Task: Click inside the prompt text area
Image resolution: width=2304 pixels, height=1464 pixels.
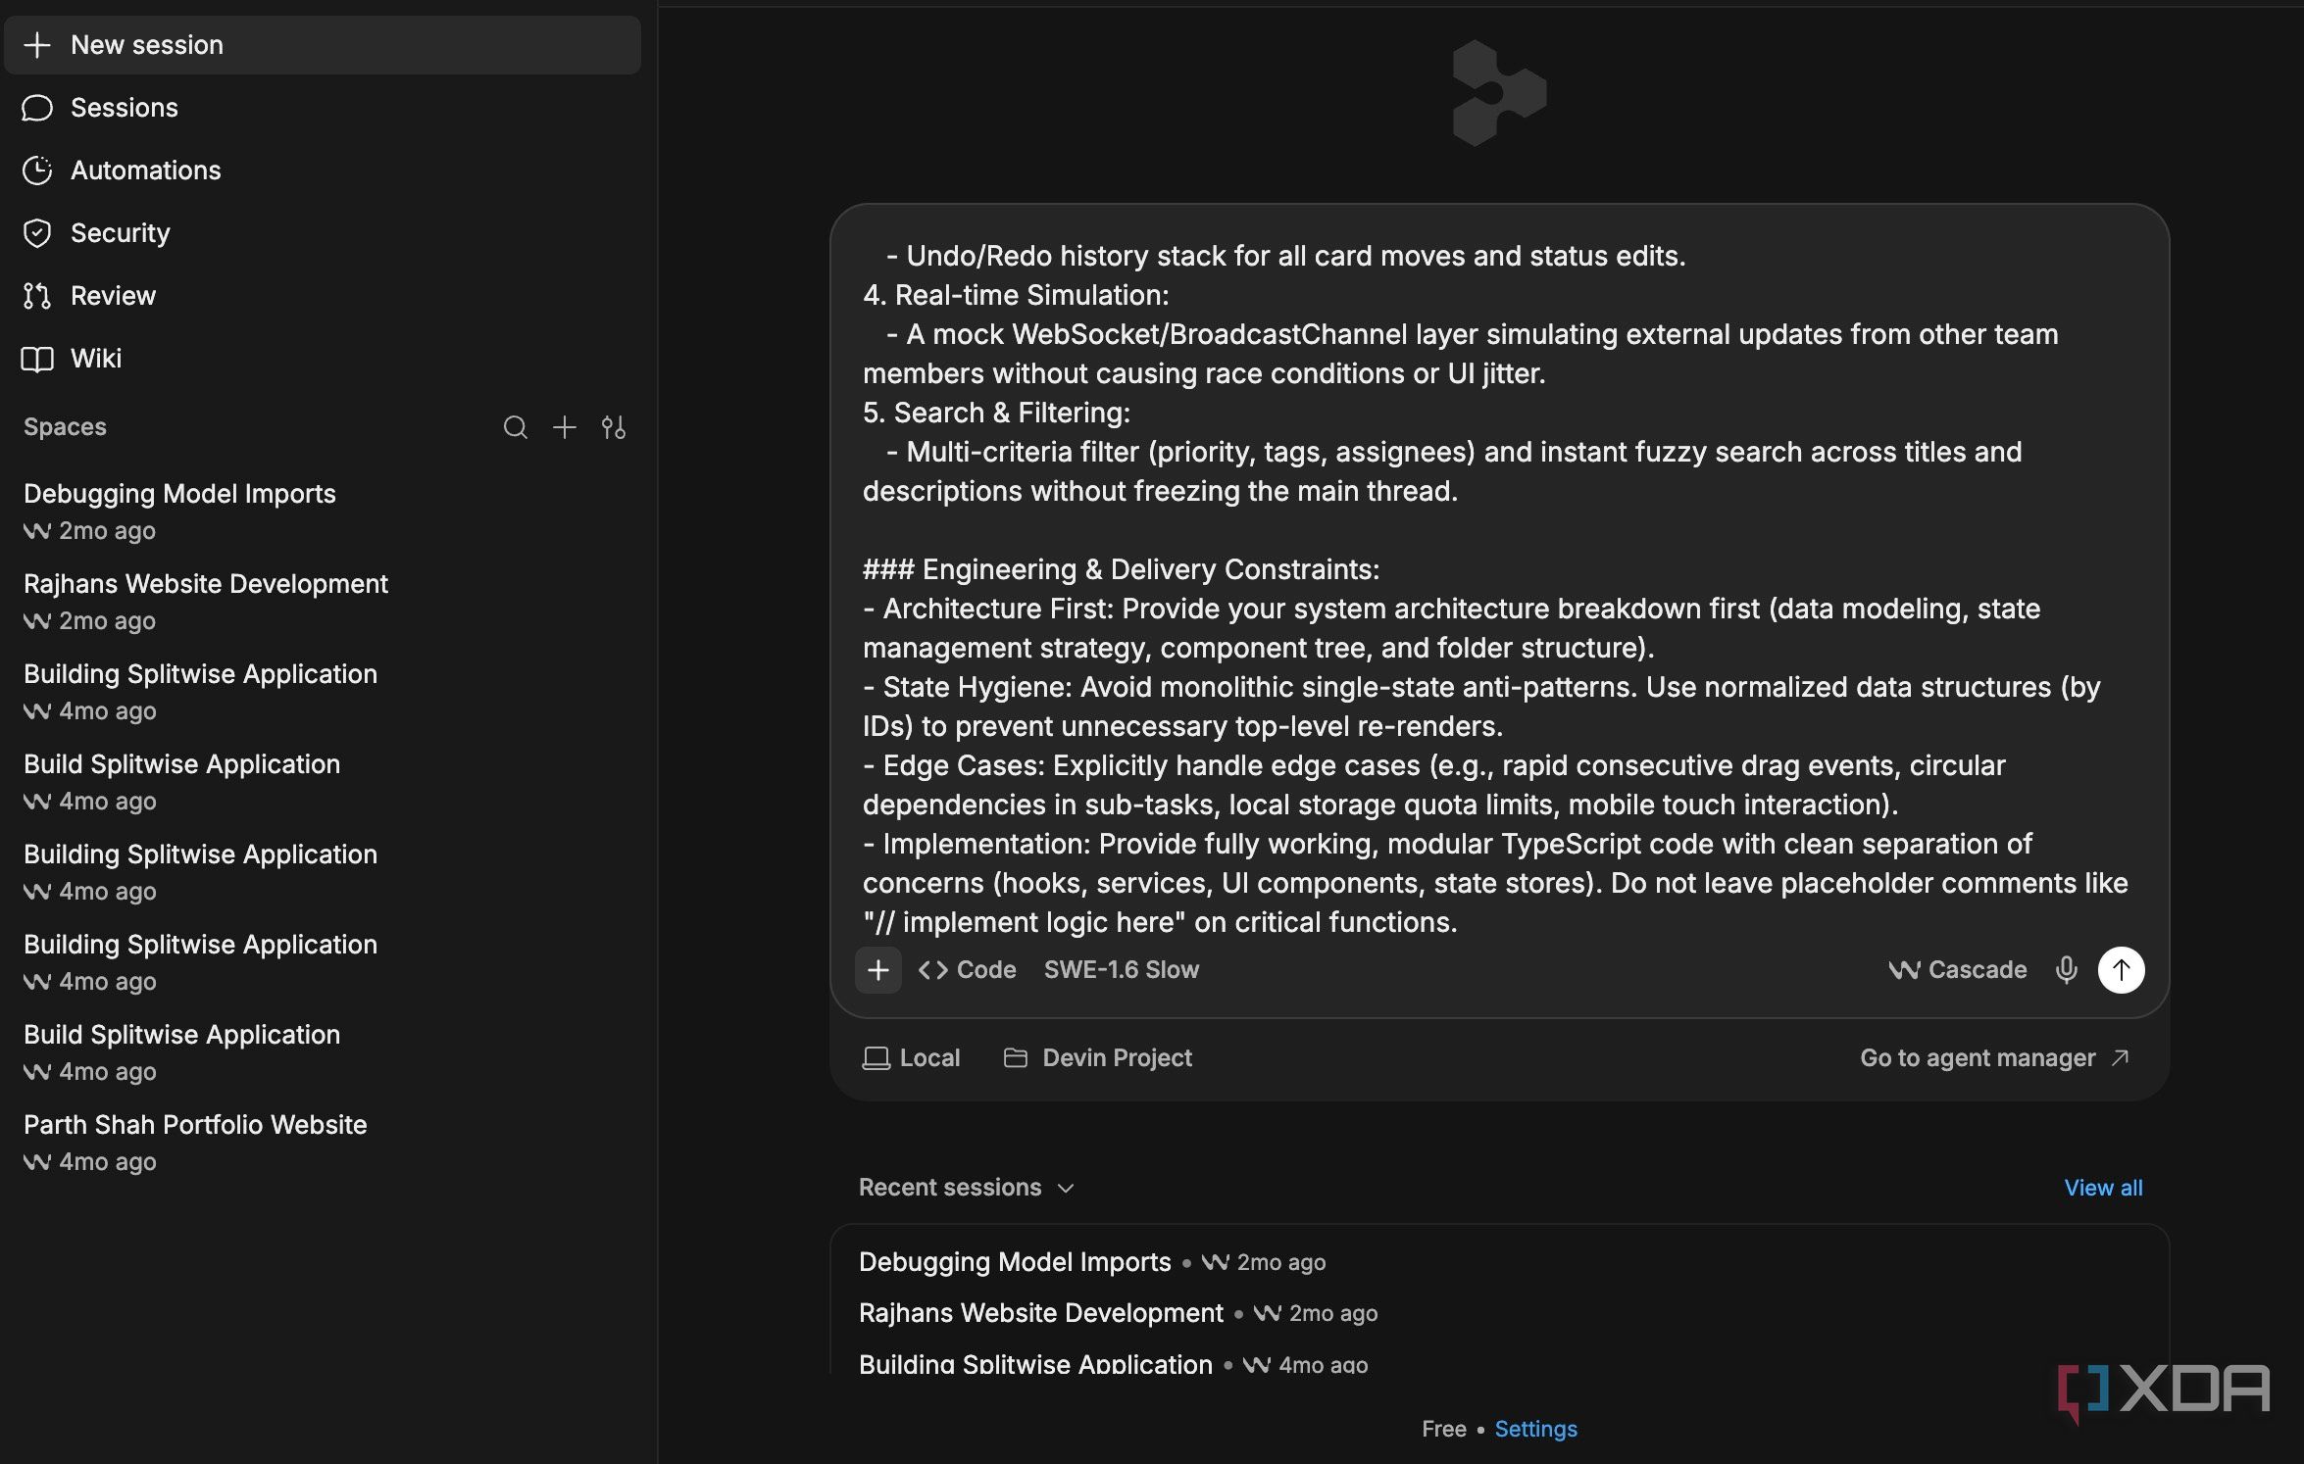Action: point(1498,588)
